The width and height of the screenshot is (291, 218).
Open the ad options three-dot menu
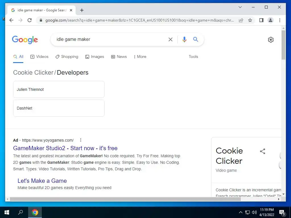80,140
